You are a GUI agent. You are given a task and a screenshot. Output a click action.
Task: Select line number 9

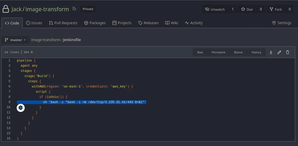(9, 102)
